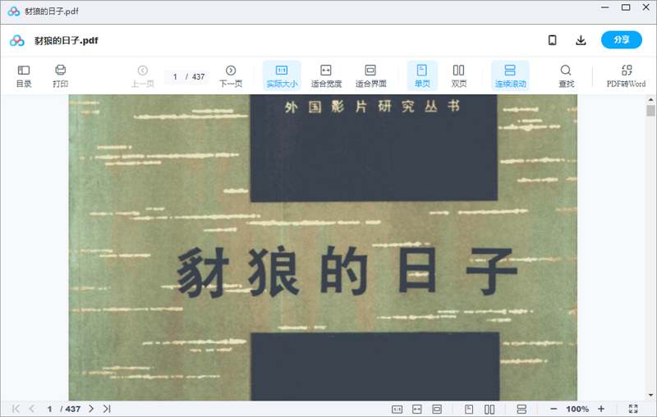Open the 查找 search tool
The image size is (657, 417).
(566, 76)
